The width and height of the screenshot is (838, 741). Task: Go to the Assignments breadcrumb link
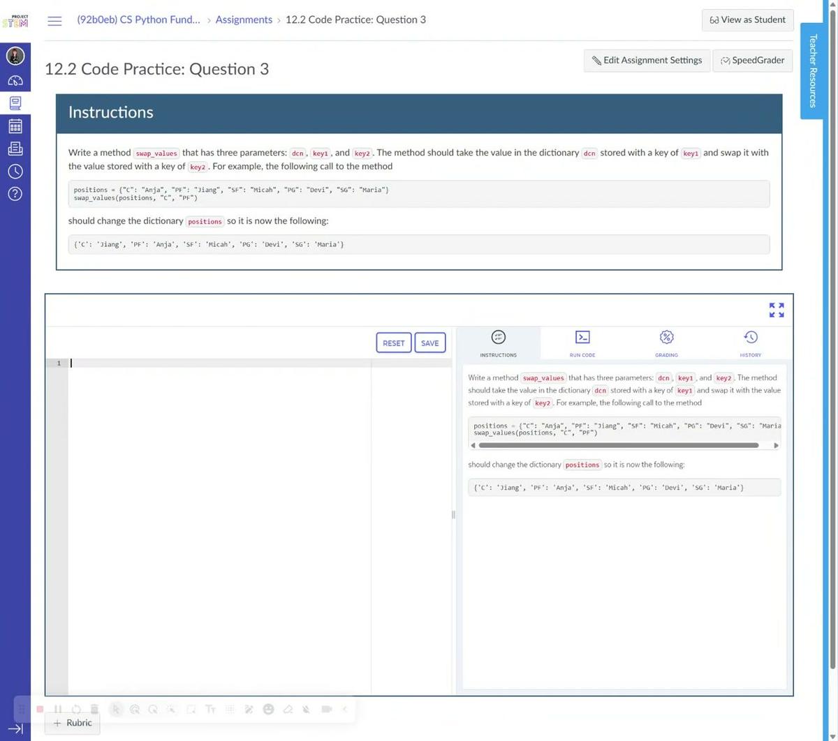[244, 20]
